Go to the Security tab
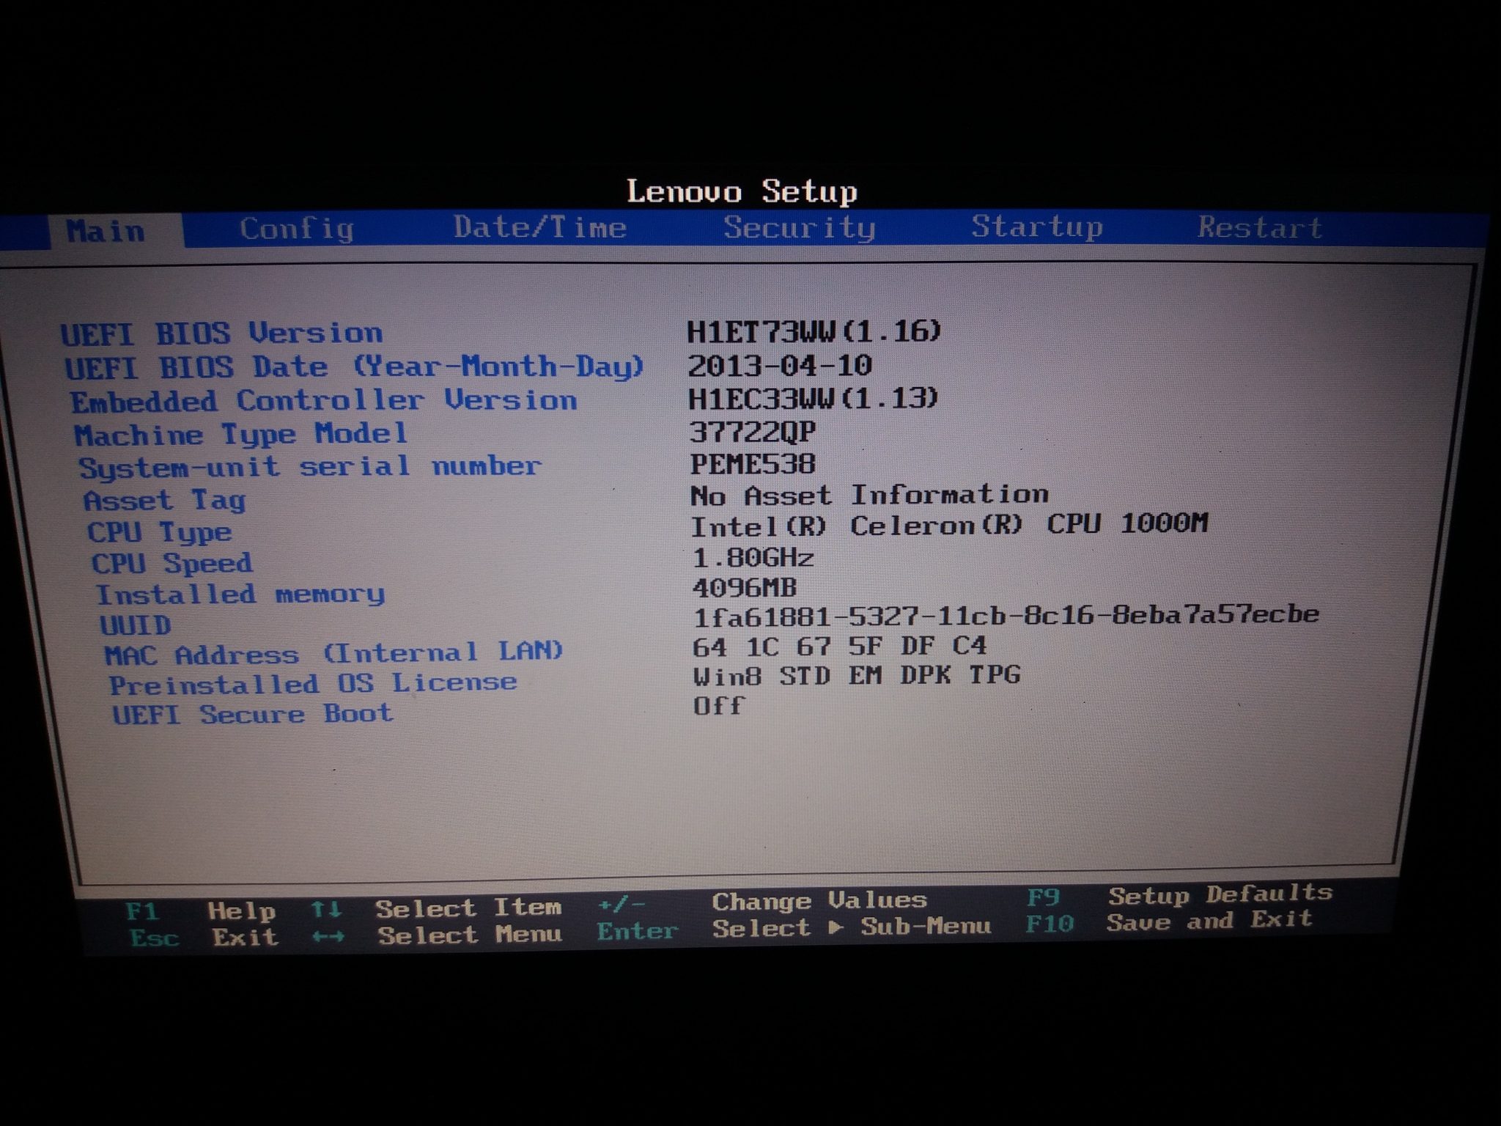The image size is (1501, 1126). point(800,227)
